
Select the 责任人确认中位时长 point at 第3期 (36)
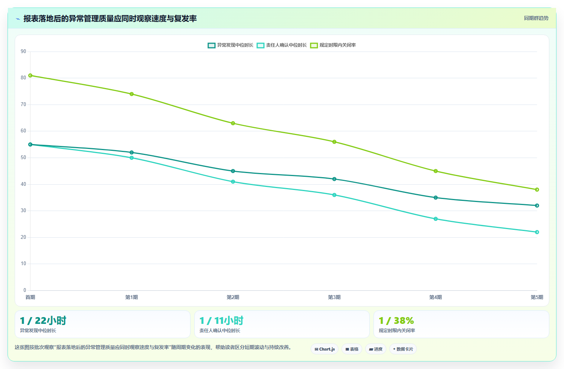pyautogui.click(x=334, y=195)
